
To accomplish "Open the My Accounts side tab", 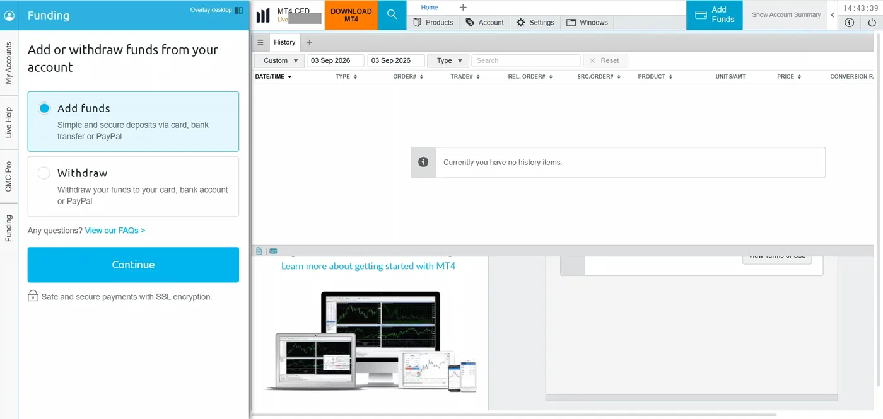I will click(x=9, y=63).
